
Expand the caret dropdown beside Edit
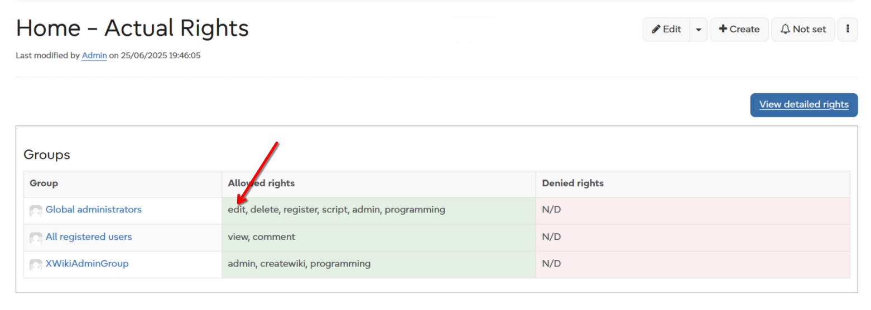coord(699,30)
